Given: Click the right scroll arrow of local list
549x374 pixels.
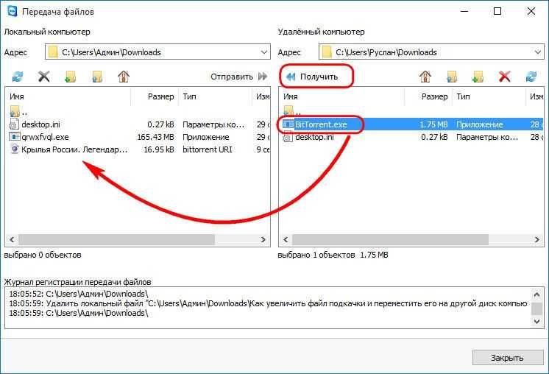Looking at the screenshot, I should point(263,240).
